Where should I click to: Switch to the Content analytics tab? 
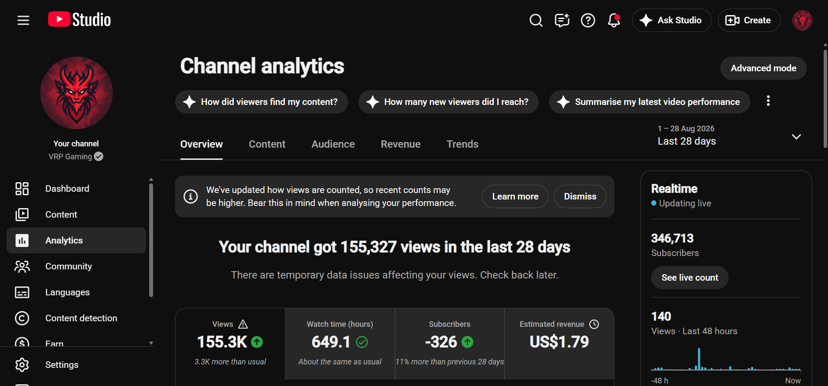[267, 144]
